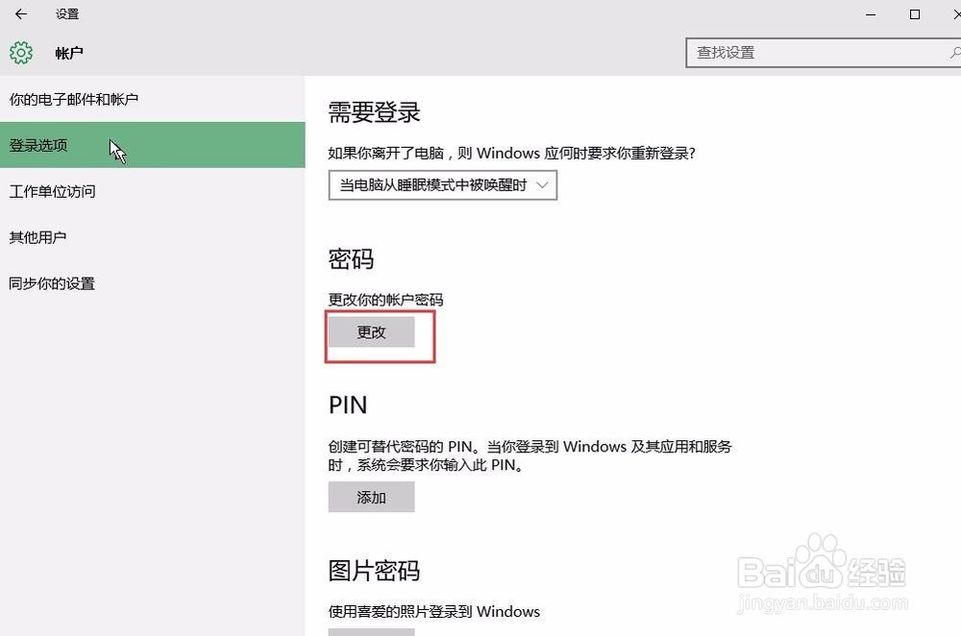Click the Settings gear icon
This screenshot has height=636, width=961.
click(x=20, y=53)
